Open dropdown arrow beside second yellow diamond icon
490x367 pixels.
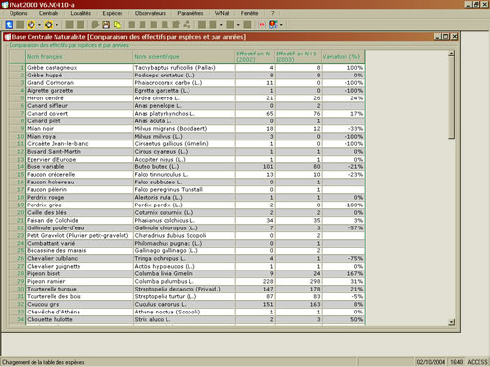point(56,25)
